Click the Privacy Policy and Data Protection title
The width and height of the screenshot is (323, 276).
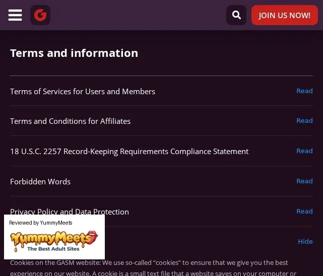tap(70, 212)
